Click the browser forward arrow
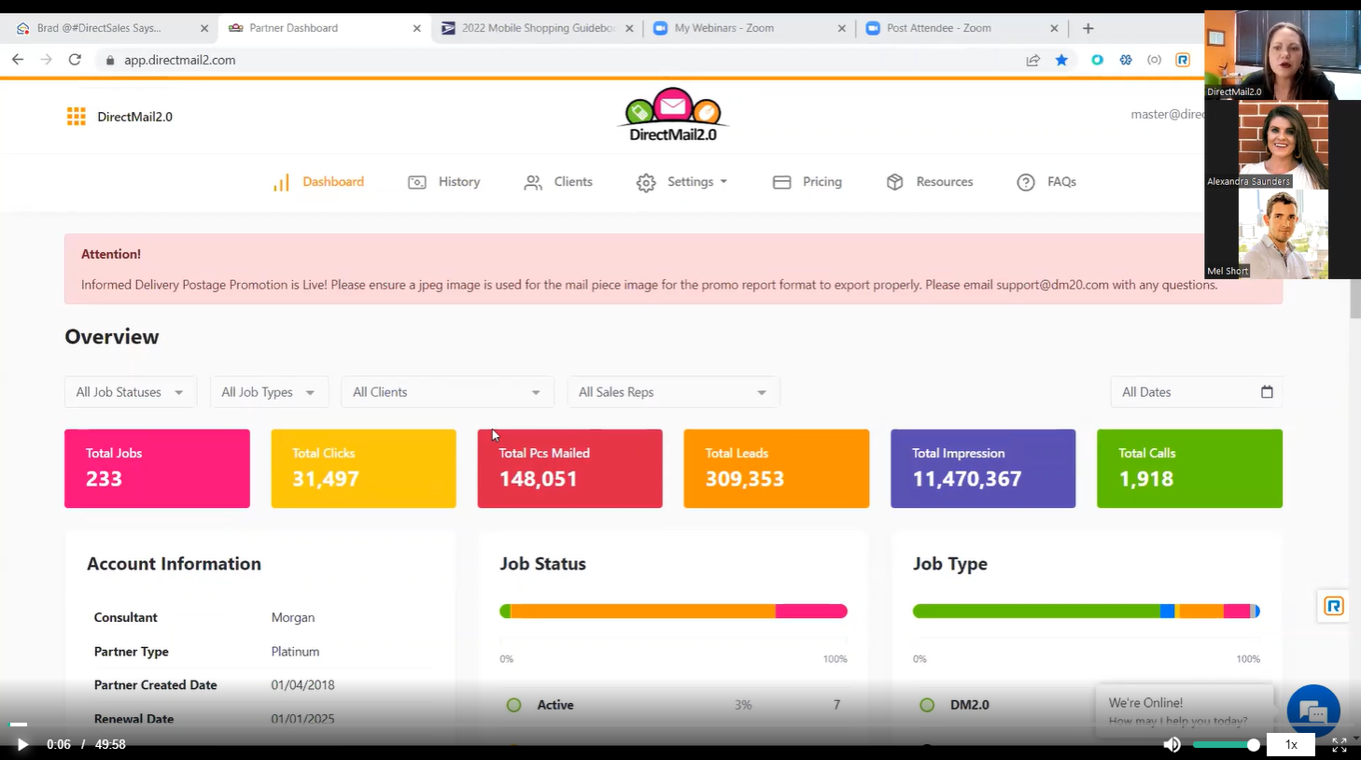The height and width of the screenshot is (760, 1361). (x=46, y=60)
